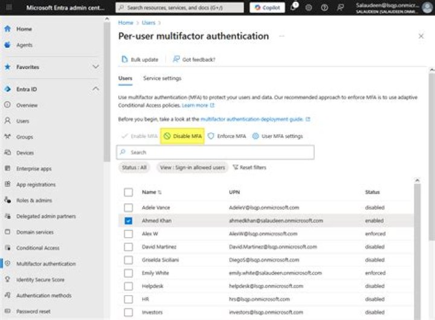Click the App registrations icon

click(x=8, y=184)
